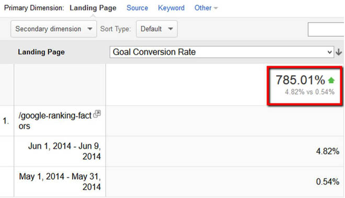Click inside the search input field
Image resolution: width=345 pixels, height=198 pixels.
tap(326, 29)
